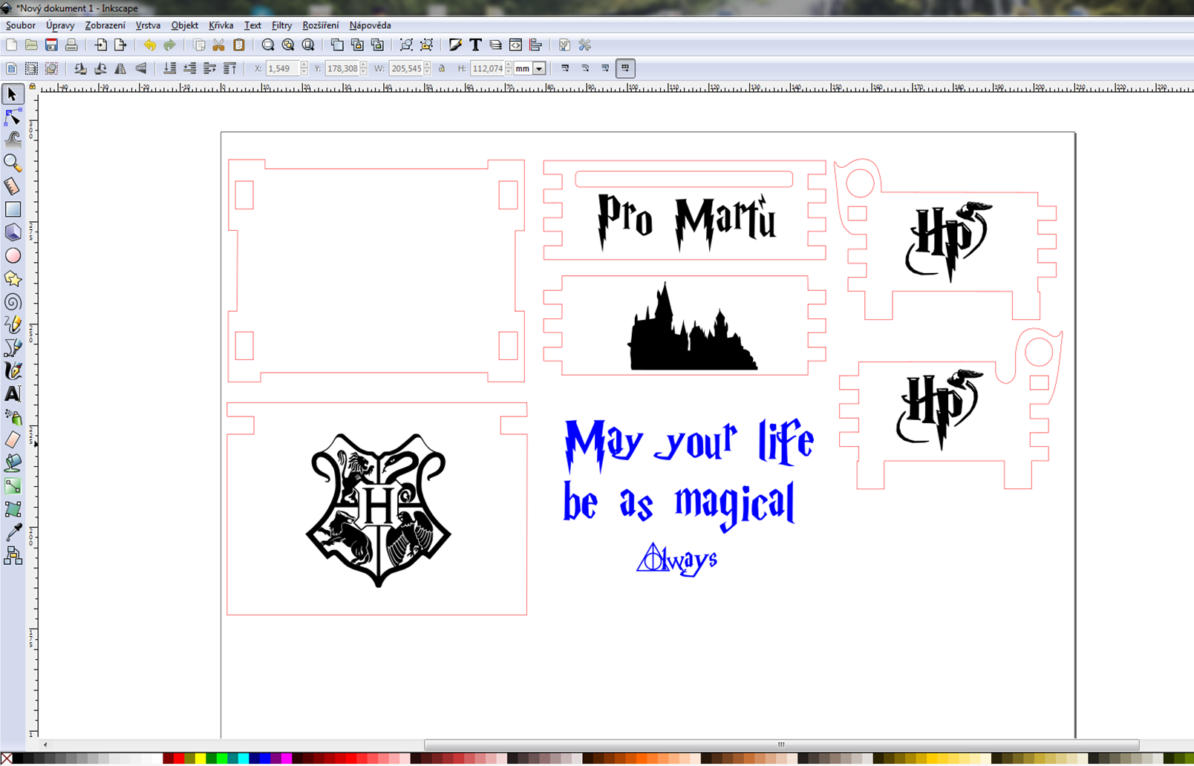Zoom to fit page icon
Viewport: 1194px width, 766px height.
[308, 45]
